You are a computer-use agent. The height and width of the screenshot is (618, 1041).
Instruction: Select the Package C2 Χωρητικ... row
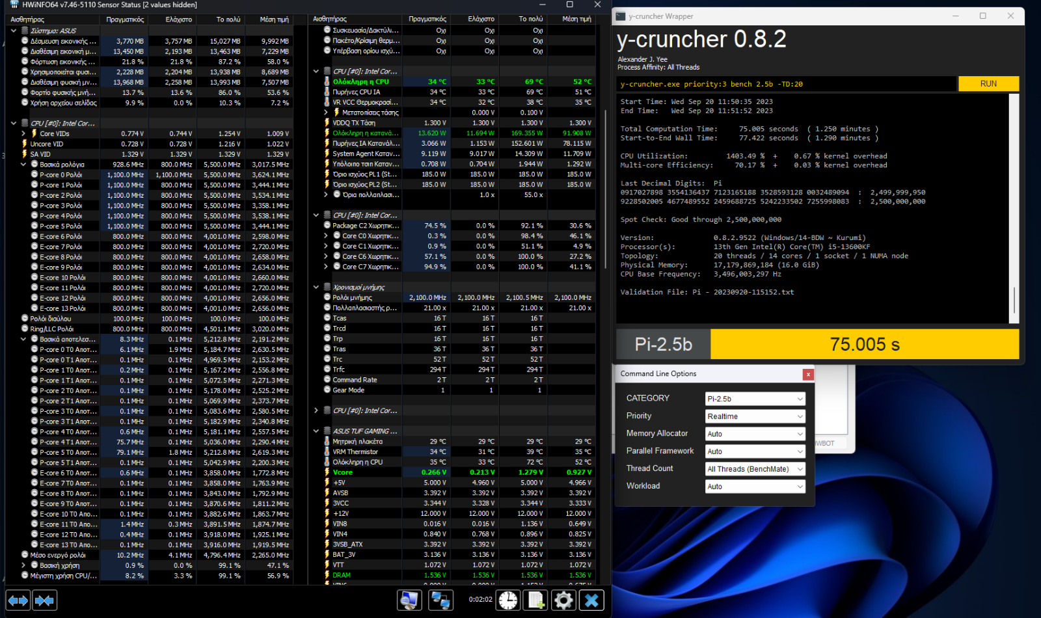pos(453,226)
